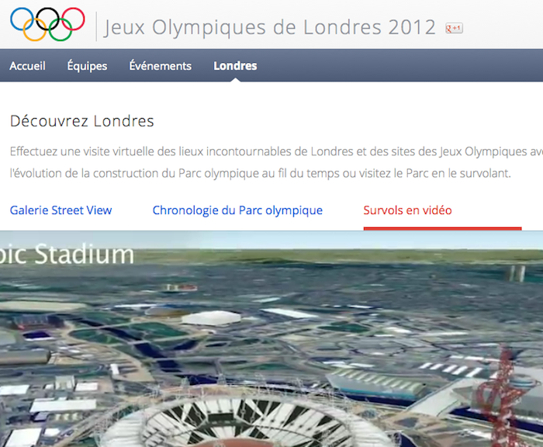Image resolution: width=543 pixels, height=447 pixels.
Task: Click the Jeux Olympiques de Londres 2012 title
Action: [x=270, y=27]
